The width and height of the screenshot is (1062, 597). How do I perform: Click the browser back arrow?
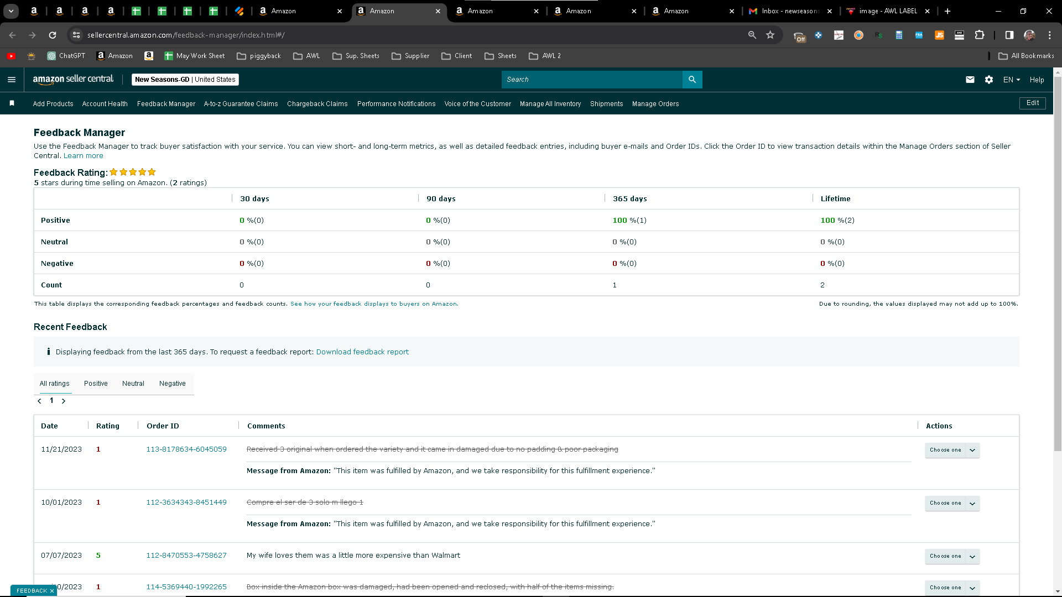pyautogui.click(x=12, y=35)
